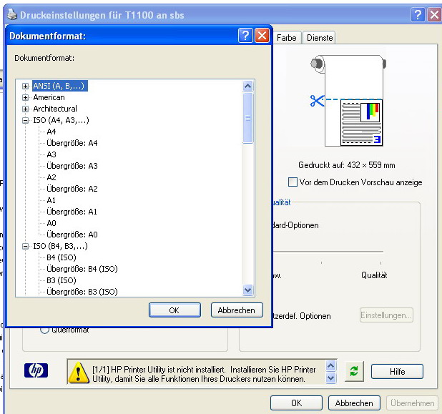Select the American category
Screen dimensions: 442x414
[49, 97]
